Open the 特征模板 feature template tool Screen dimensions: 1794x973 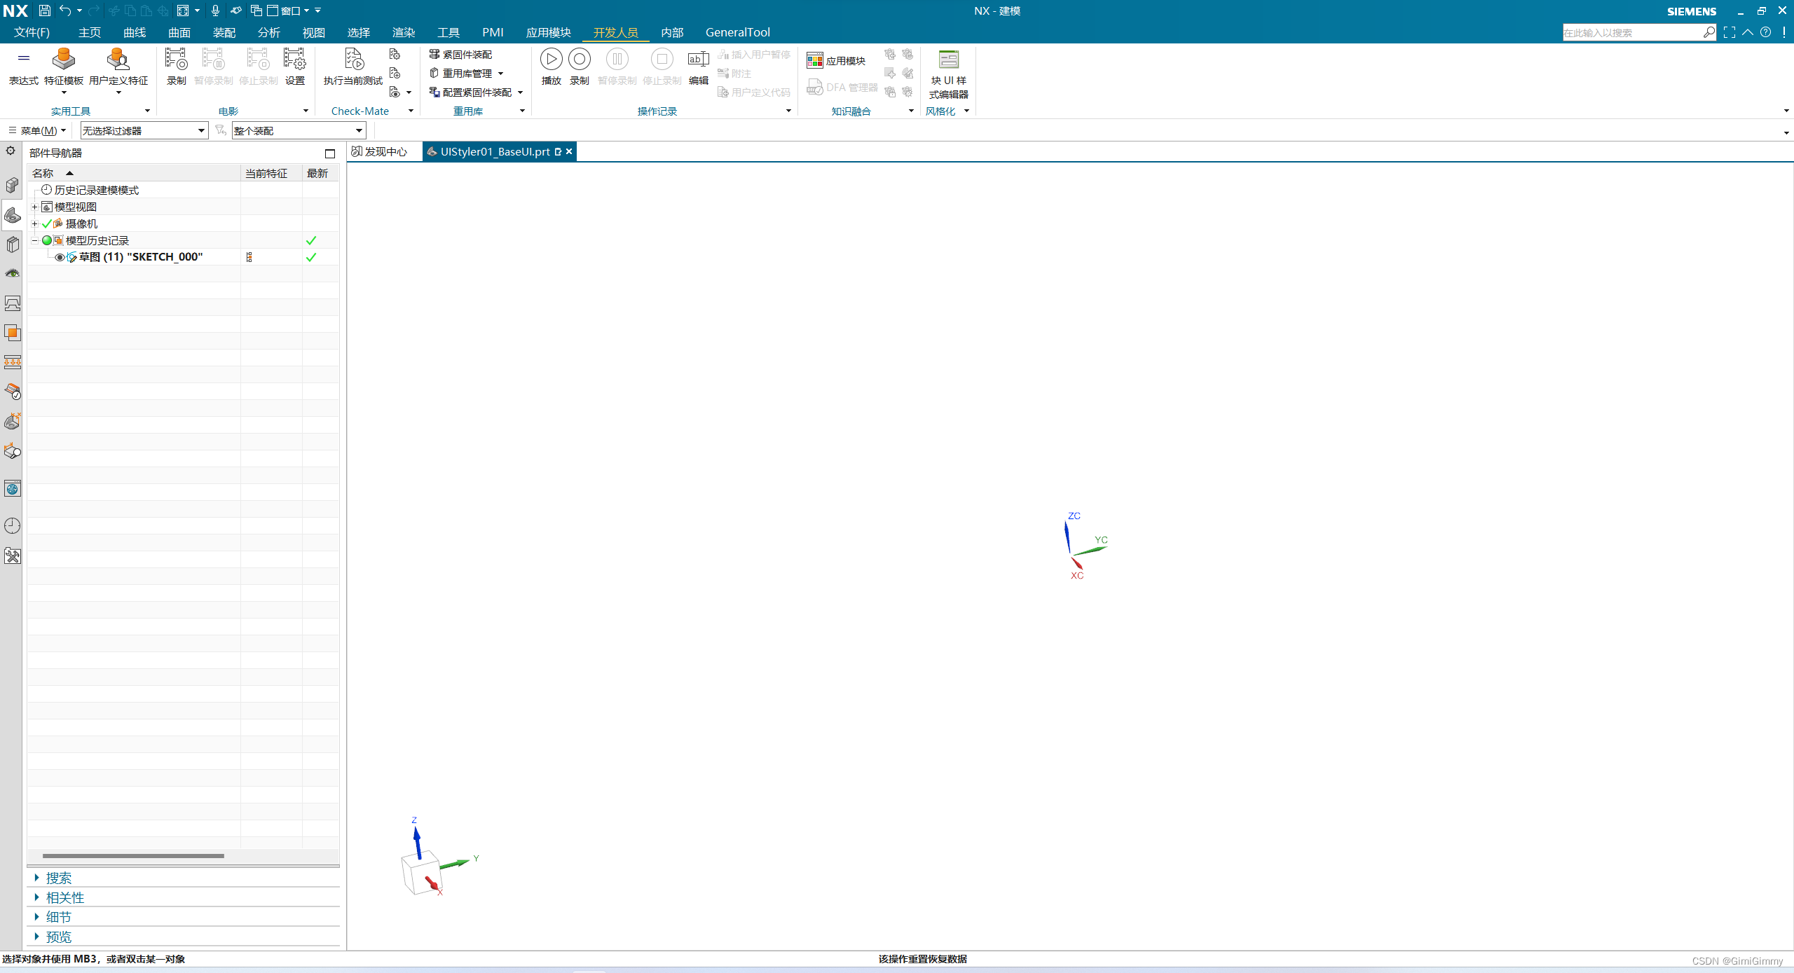point(63,70)
